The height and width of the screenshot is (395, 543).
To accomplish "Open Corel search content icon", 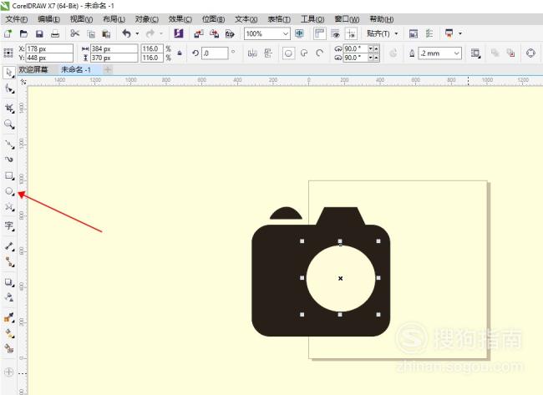I will [x=178, y=33].
